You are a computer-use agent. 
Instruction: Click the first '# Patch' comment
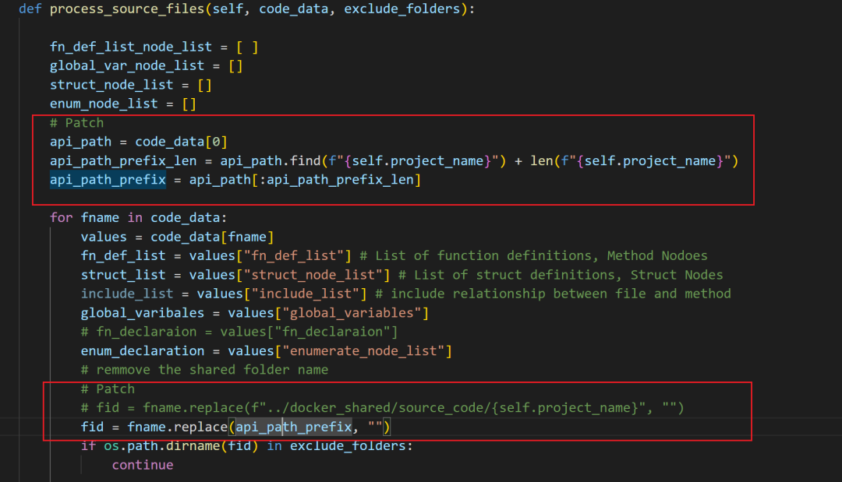pos(76,123)
